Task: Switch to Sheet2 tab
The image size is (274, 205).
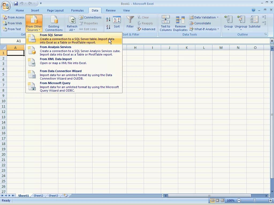Action: coord(38,196)
